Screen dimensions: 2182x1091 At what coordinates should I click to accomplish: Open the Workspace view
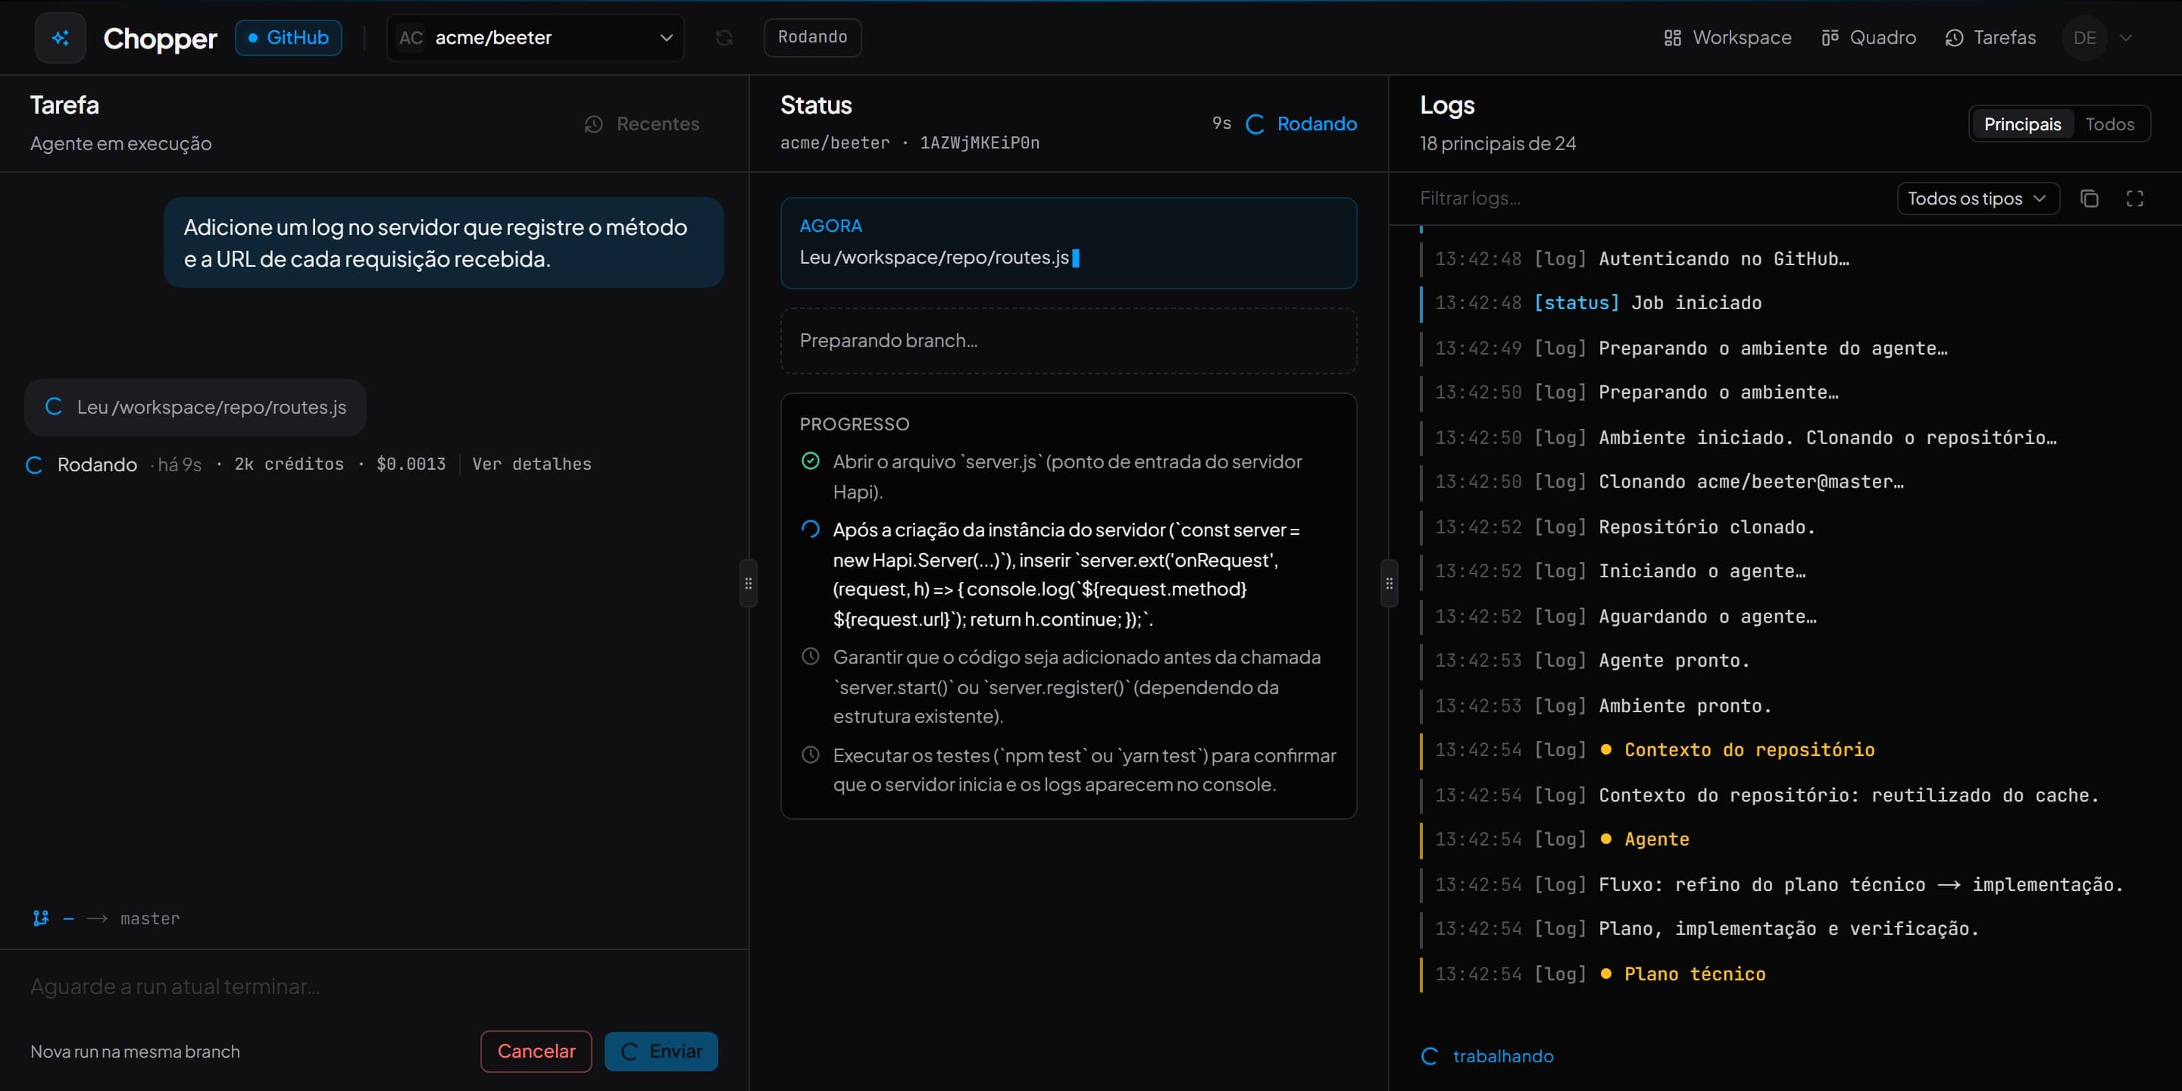pos(1727,38)
